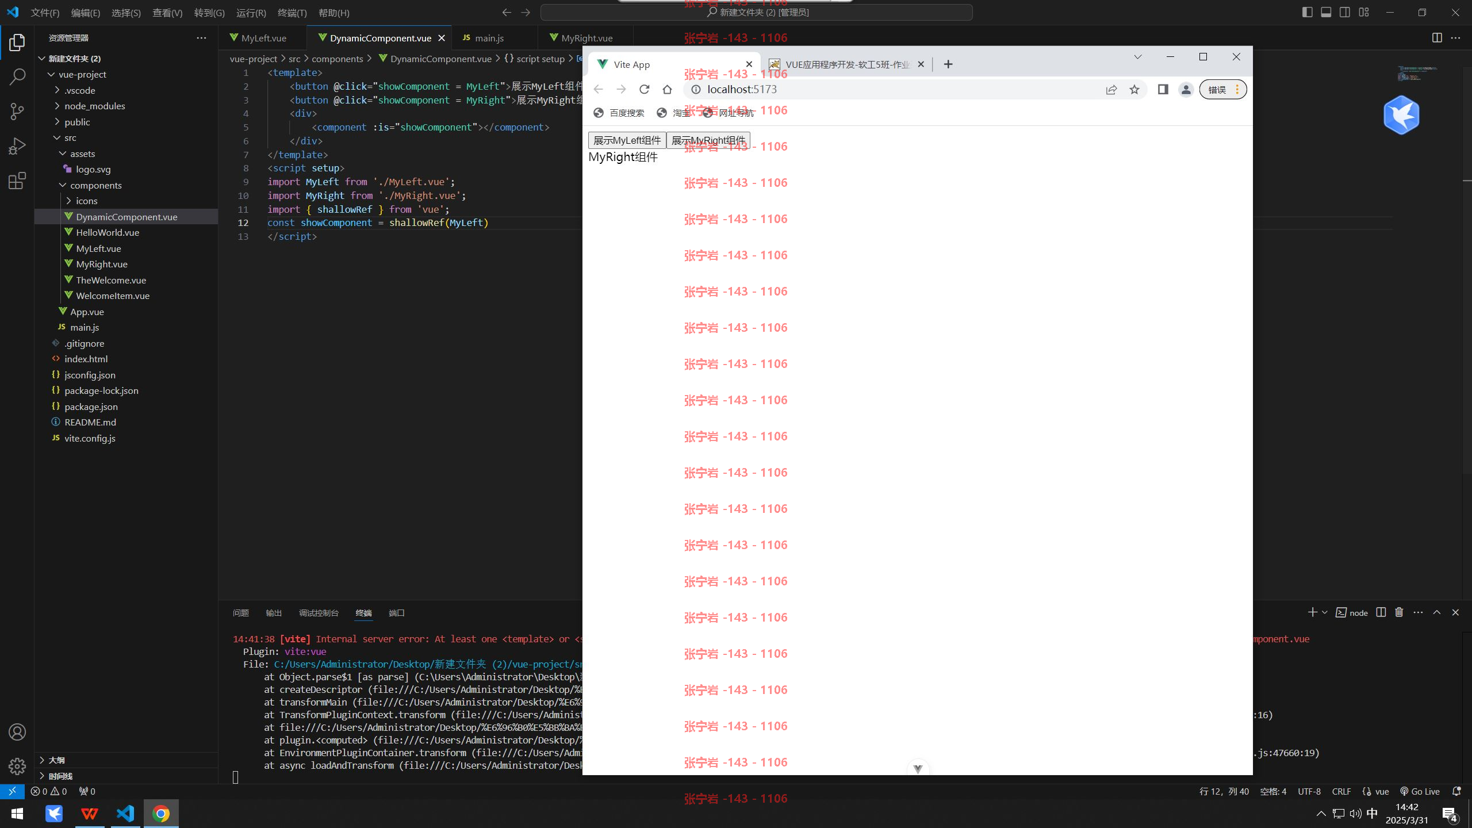Viewport: 1472px width, 828px height.
Task: Click the 展示MyLeft组件 button
Action: click(x=627, y=140)
